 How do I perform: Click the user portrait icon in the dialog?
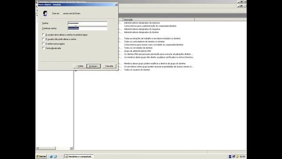45,13
